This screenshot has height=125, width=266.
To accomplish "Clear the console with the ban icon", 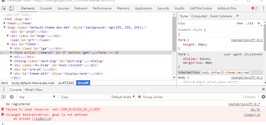I will point(12,97).
